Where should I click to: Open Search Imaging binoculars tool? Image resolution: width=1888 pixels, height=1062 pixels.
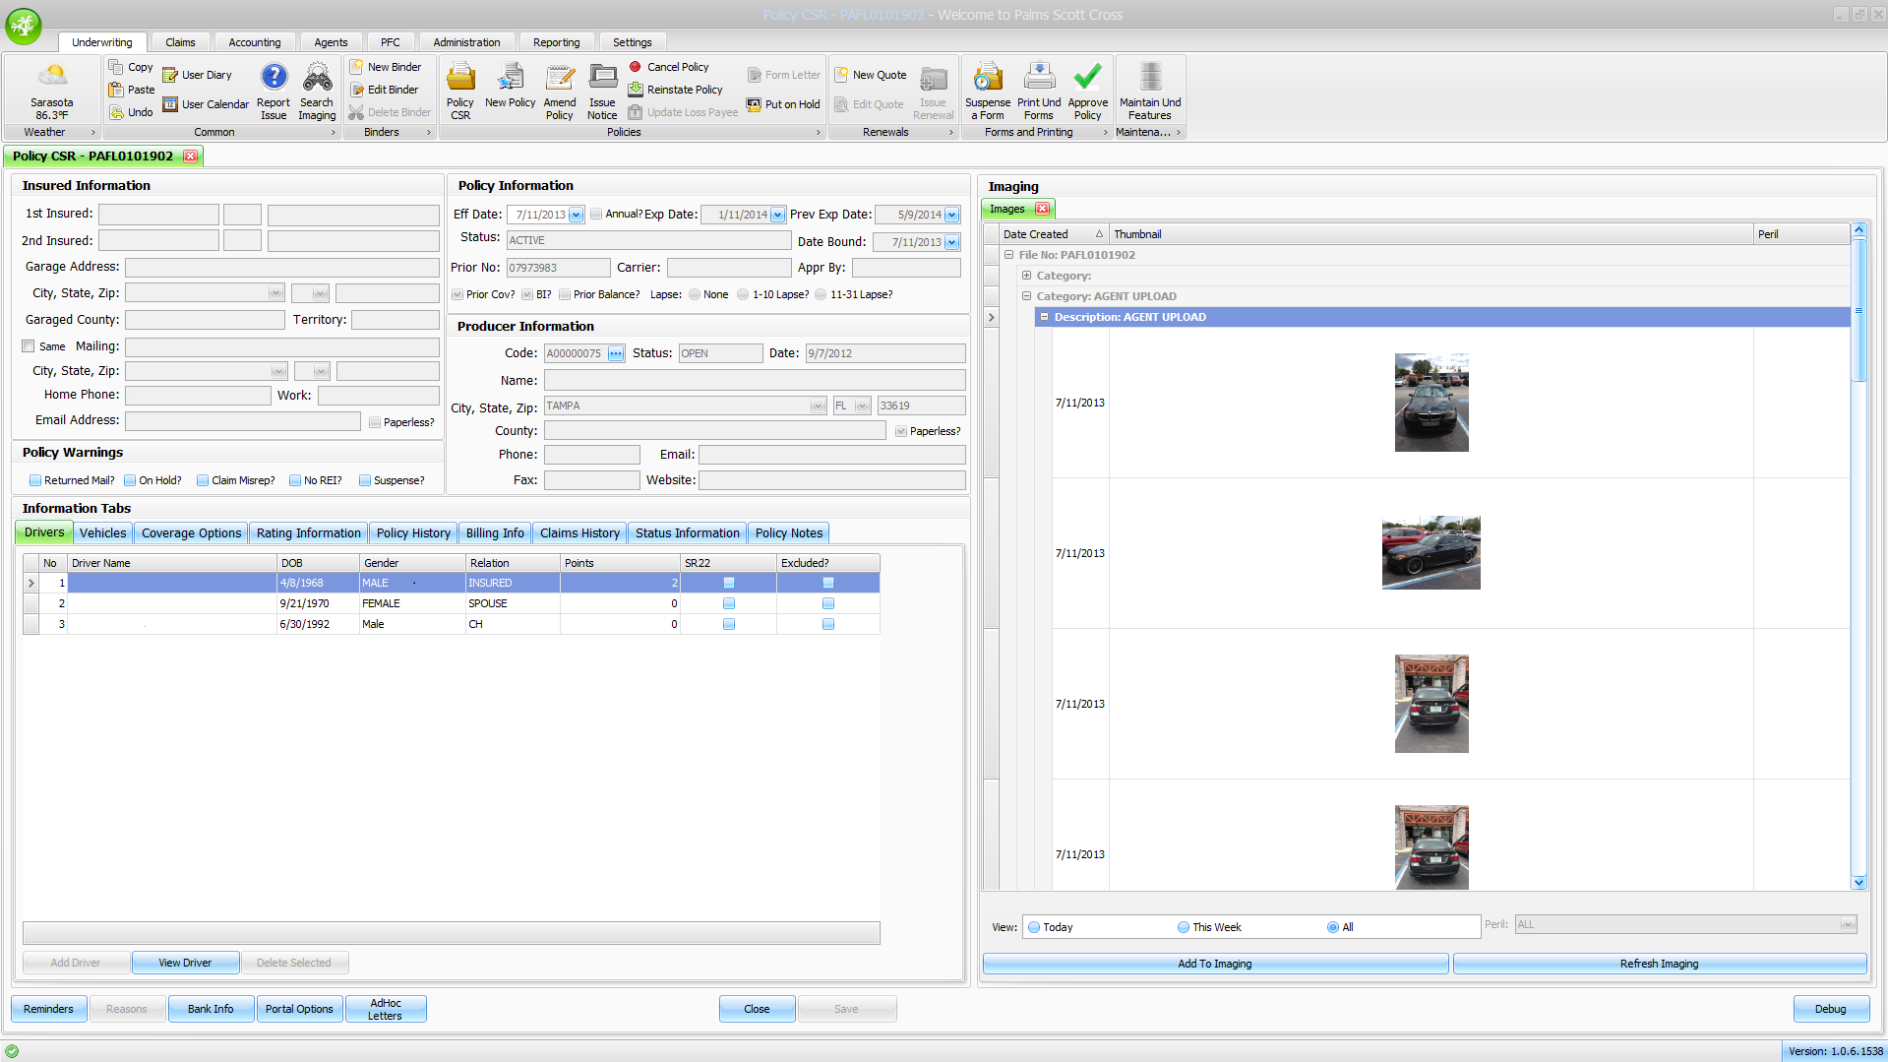pos(317,78)
